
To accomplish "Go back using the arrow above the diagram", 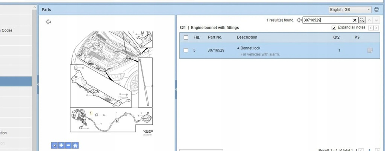I will pos(49,22).
